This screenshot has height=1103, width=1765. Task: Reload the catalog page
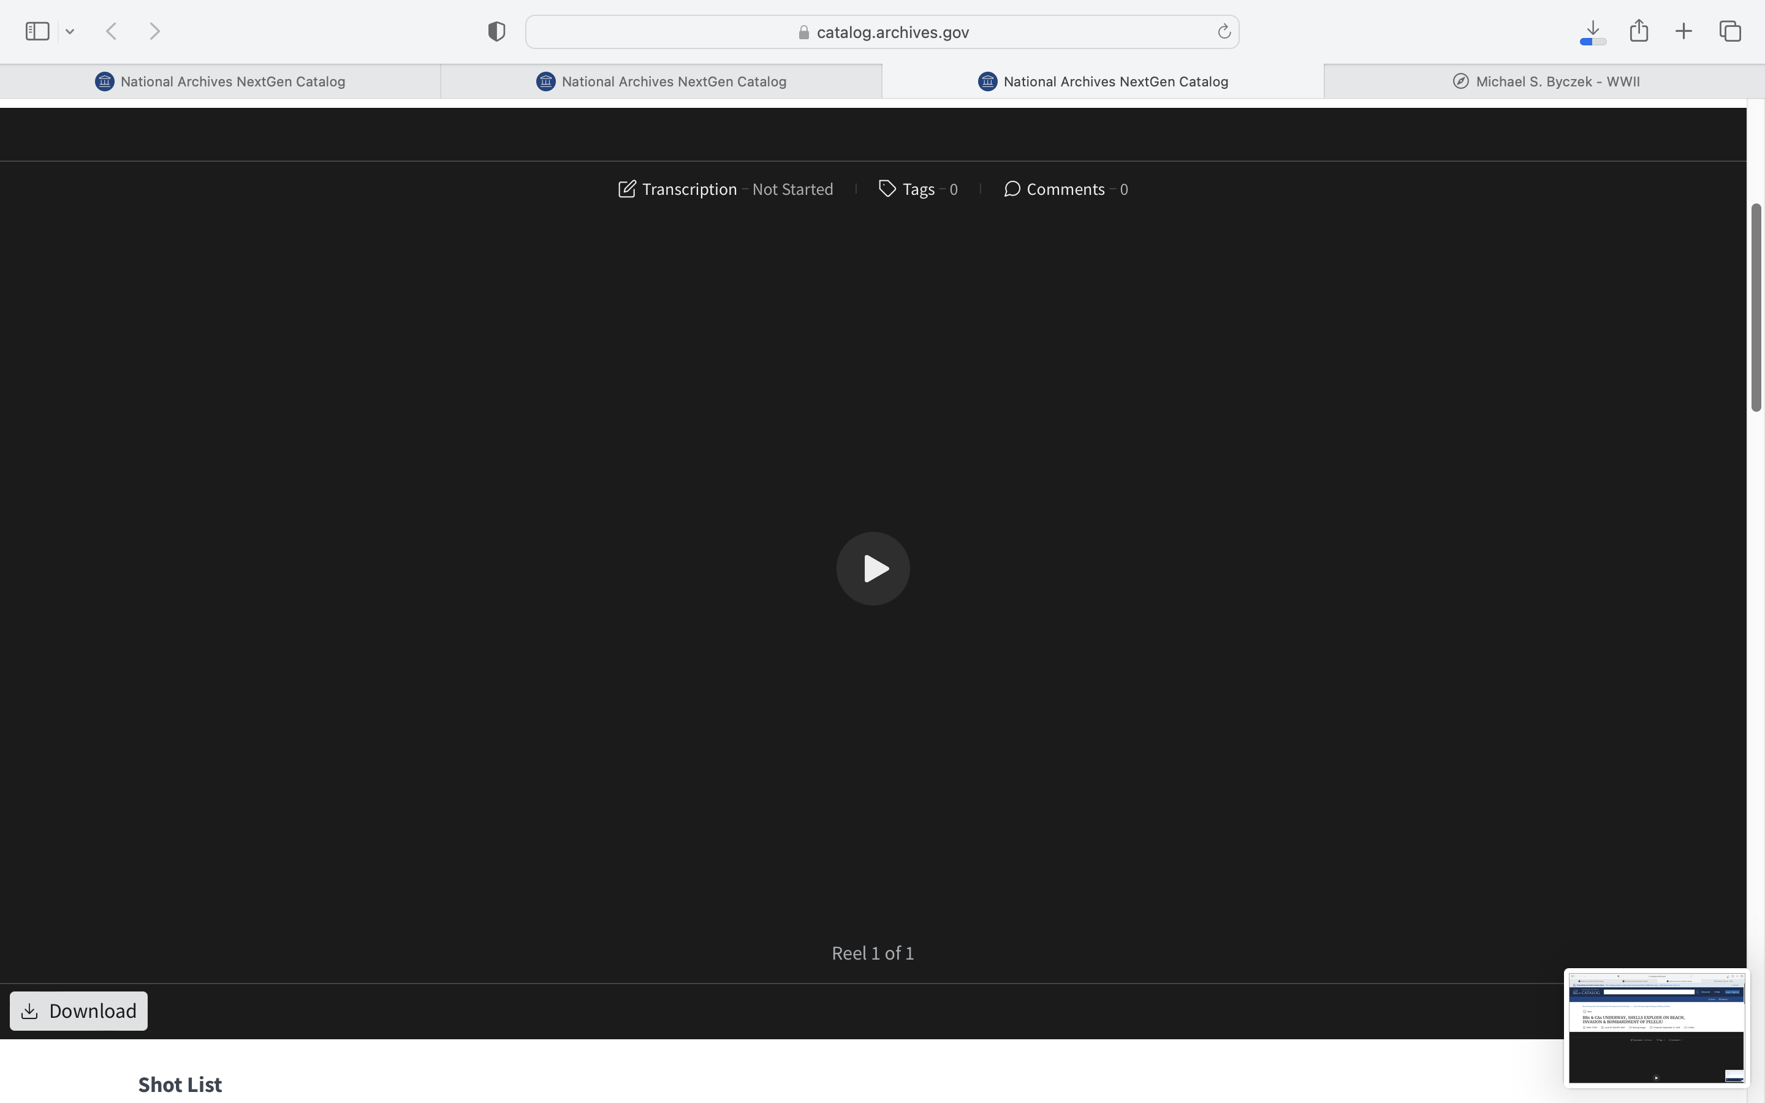[x=1224, y=32]
